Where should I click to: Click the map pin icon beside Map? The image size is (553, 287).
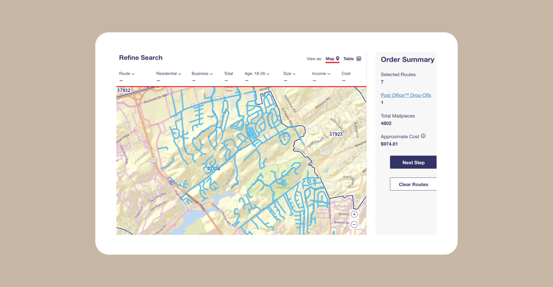tap(337, 59)
